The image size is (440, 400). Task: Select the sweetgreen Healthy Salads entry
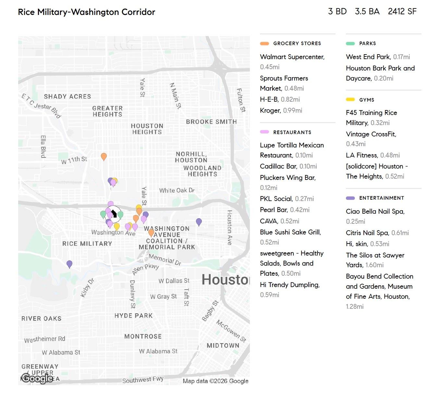292,263
